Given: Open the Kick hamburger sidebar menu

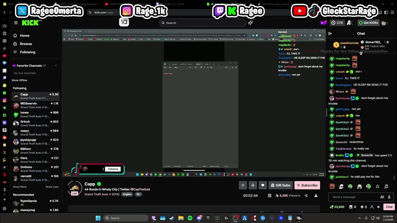Looking at the screenshot, I should [x=16, y=23].
